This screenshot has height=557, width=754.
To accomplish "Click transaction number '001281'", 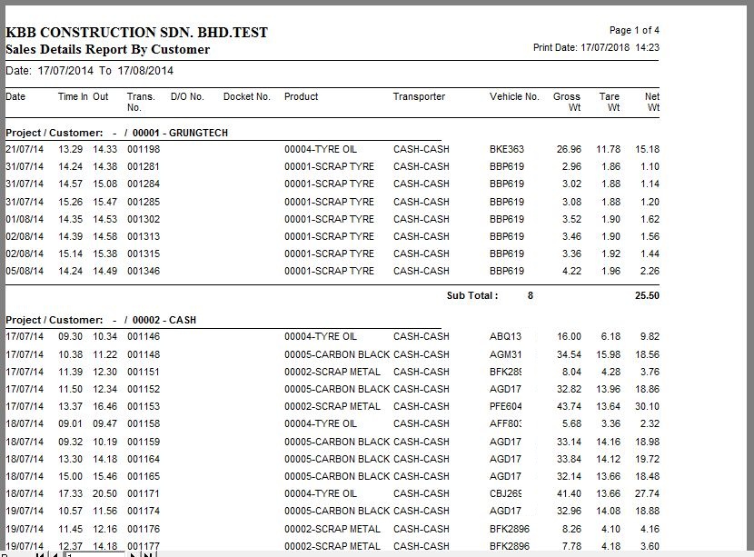I will tap(144, 167).
